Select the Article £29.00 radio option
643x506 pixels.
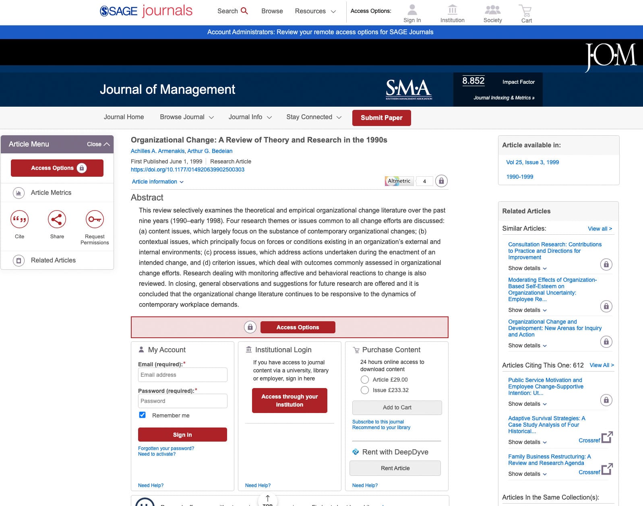pyautogui.click(x=365, y=380)
